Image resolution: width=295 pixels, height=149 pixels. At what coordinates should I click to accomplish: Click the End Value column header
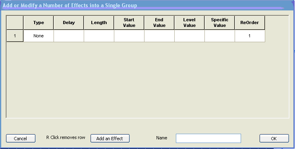[x=159, y=23]
